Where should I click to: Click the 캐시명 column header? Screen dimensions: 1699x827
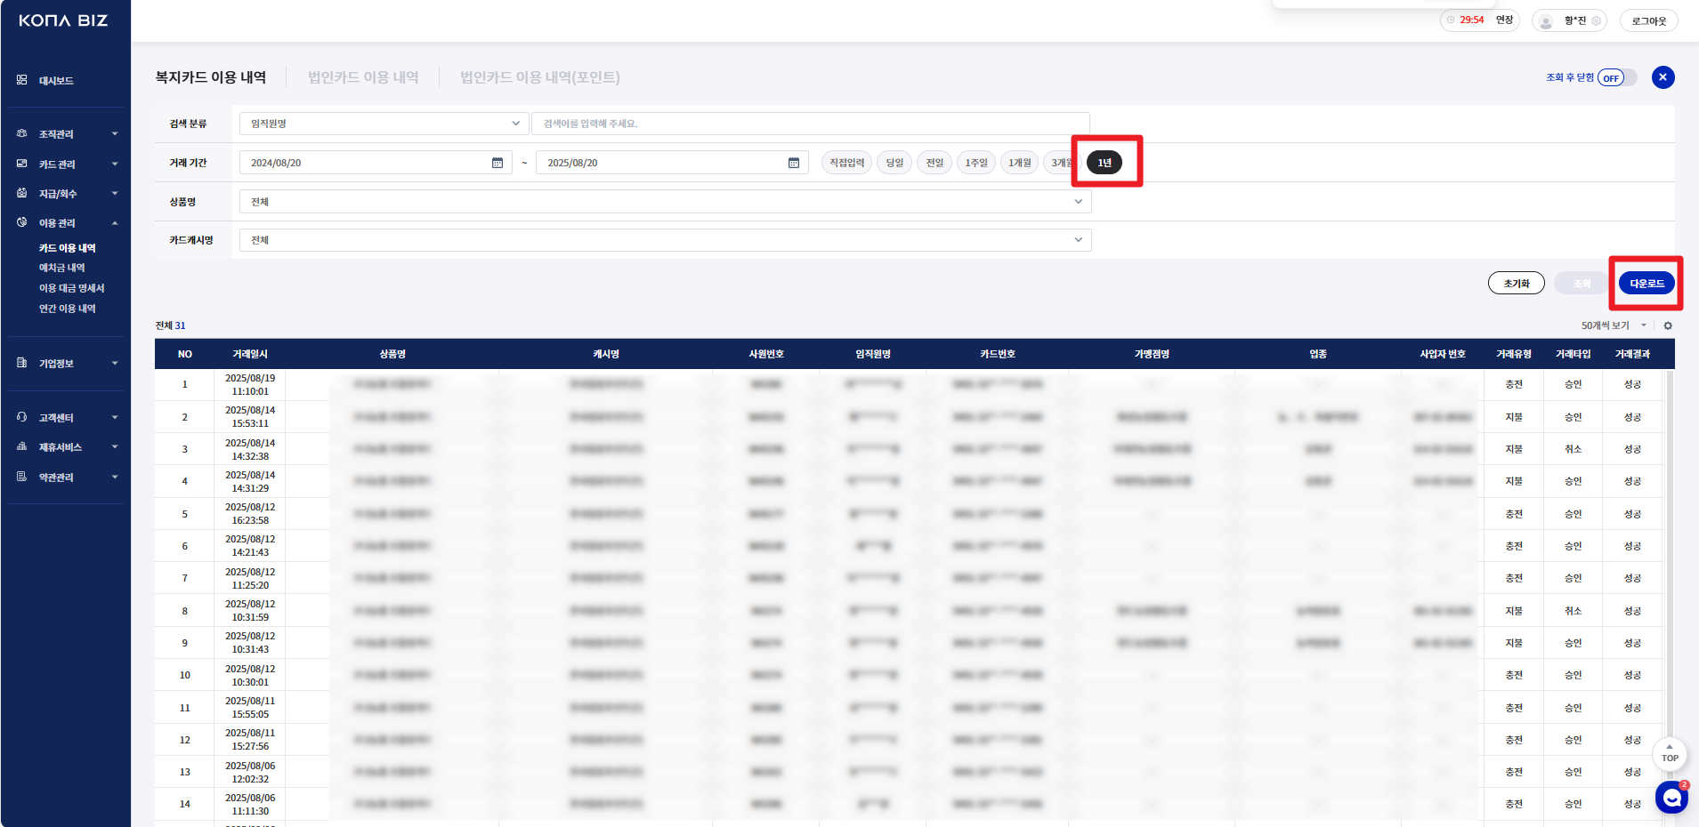606,354
